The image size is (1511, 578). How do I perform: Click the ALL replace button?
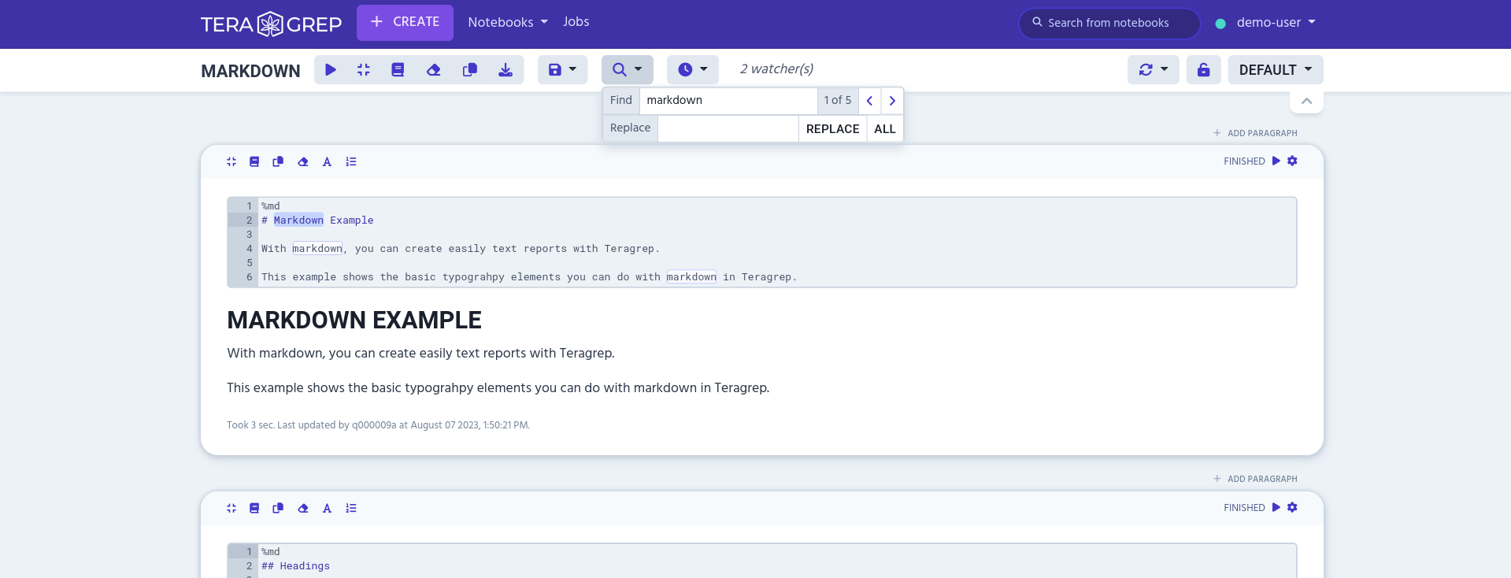pyautogui.click(x=885, y=128)
